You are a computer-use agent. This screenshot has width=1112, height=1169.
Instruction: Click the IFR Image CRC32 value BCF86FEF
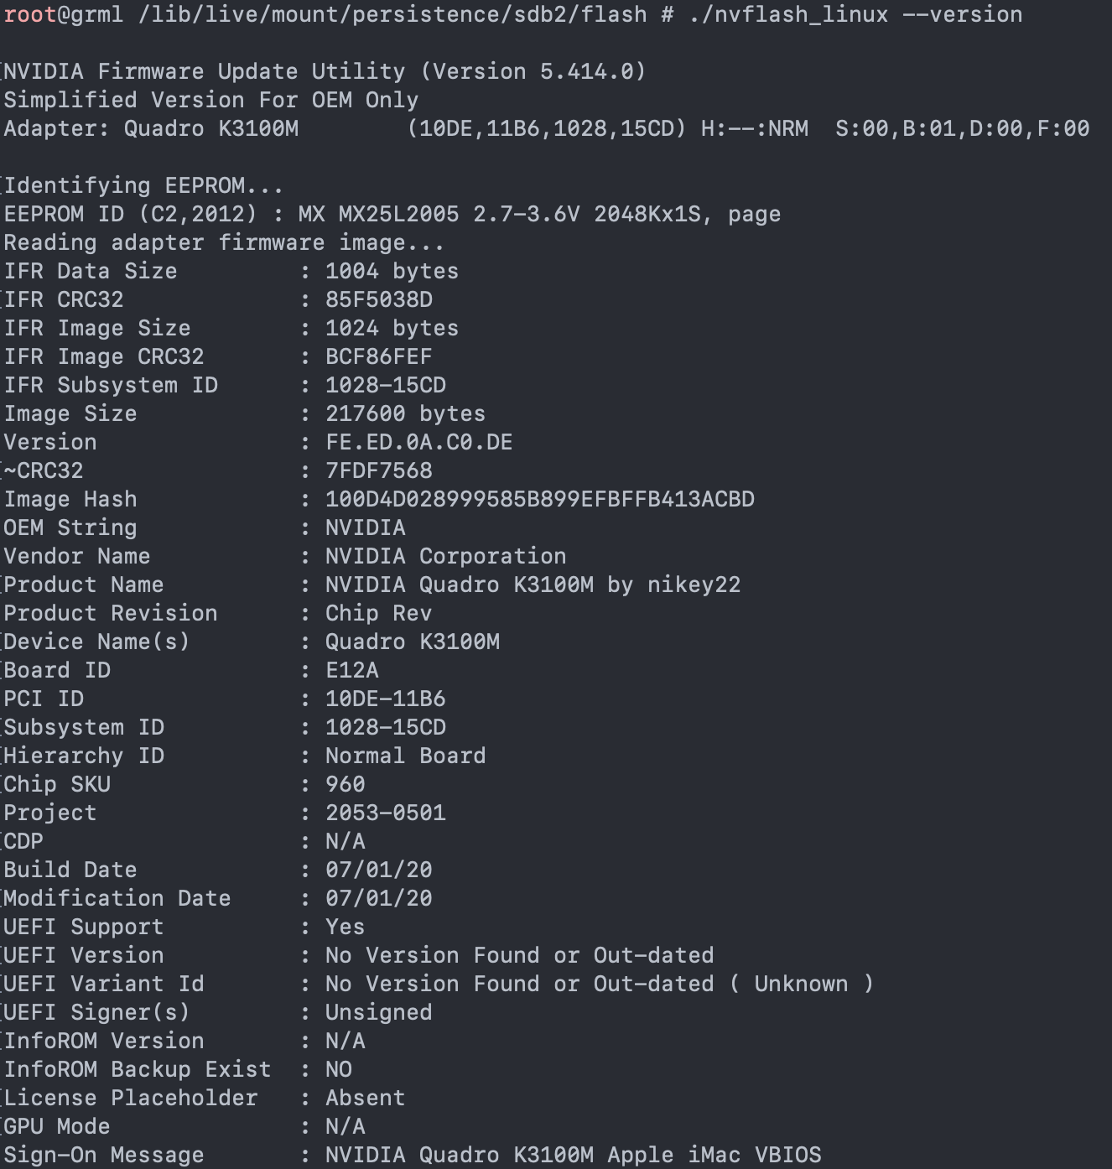coord(378,356)
